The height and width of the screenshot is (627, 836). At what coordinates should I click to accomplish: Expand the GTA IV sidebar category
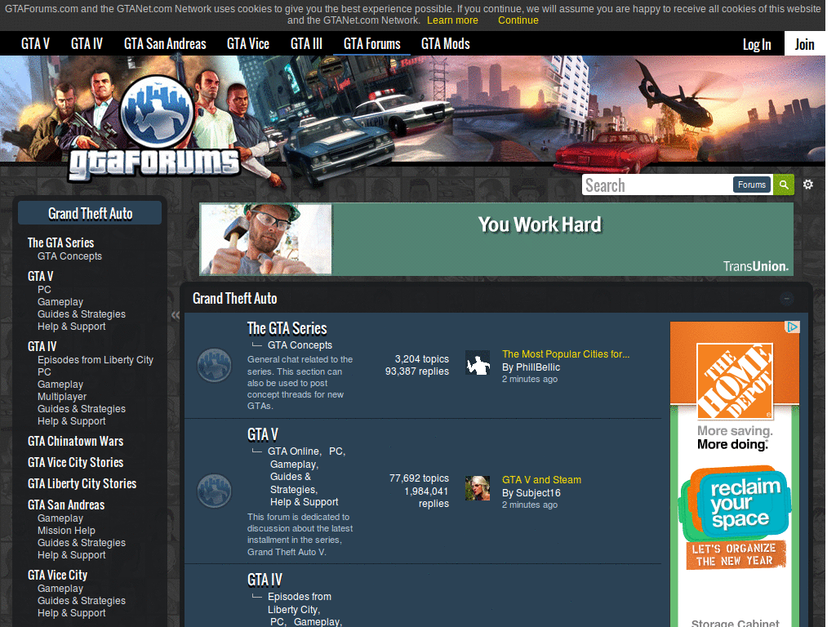click(x=42, y=345)
